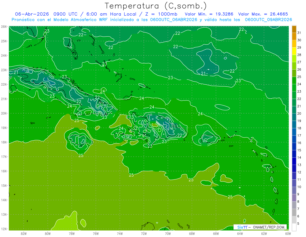Viewport: 306px width, 237px height.
Task: Click the 70W longitude axis label
Action: pos(168,233)
